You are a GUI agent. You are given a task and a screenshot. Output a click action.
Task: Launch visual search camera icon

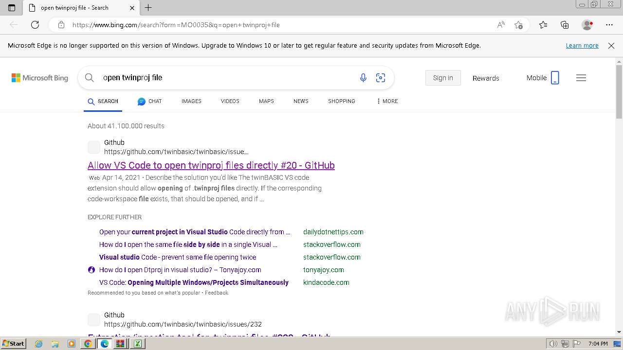tap(381, 78)
